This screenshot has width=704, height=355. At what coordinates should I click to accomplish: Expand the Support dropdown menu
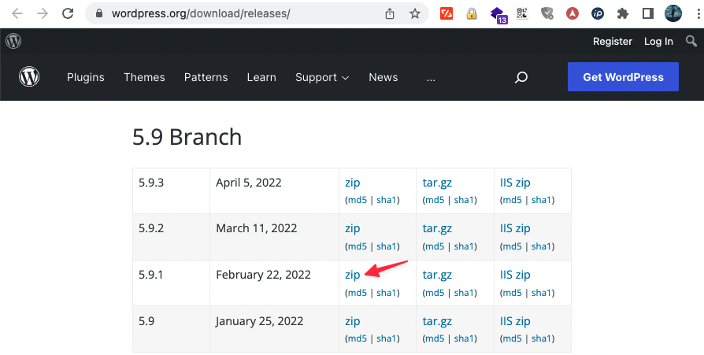[x=322, y=77]
